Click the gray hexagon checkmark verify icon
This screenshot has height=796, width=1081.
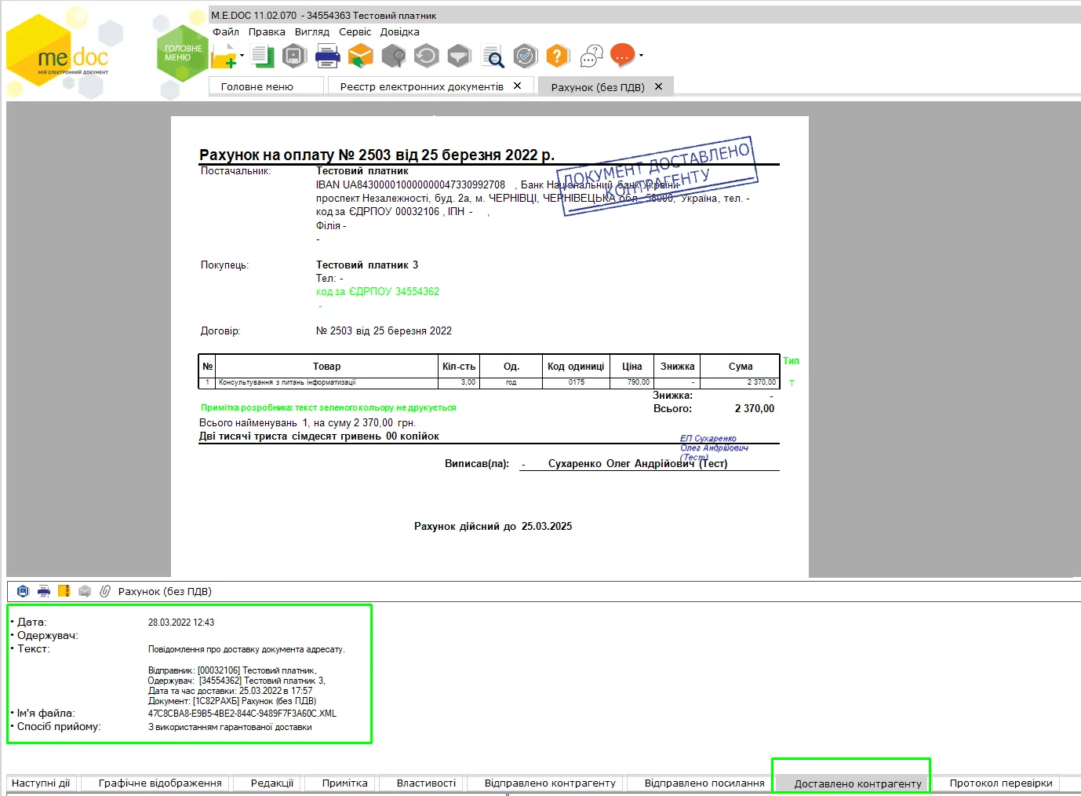(525, 56)
